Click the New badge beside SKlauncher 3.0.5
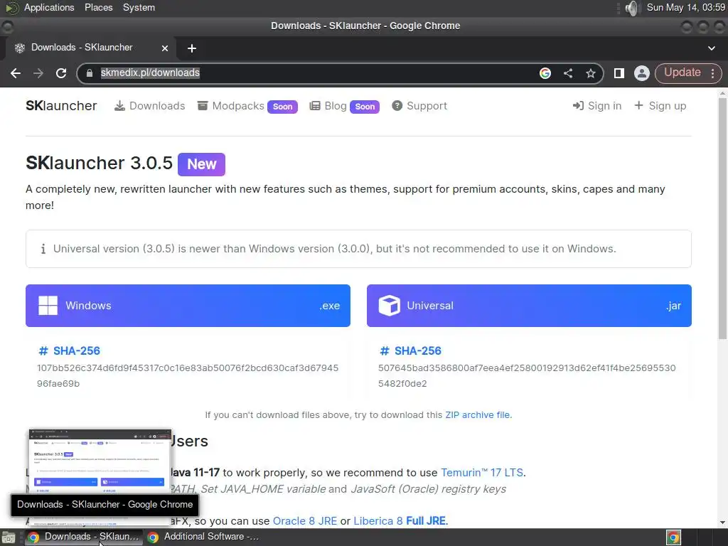Image resolution: width=728 pixels, height=546 pixels. (201, 164)
